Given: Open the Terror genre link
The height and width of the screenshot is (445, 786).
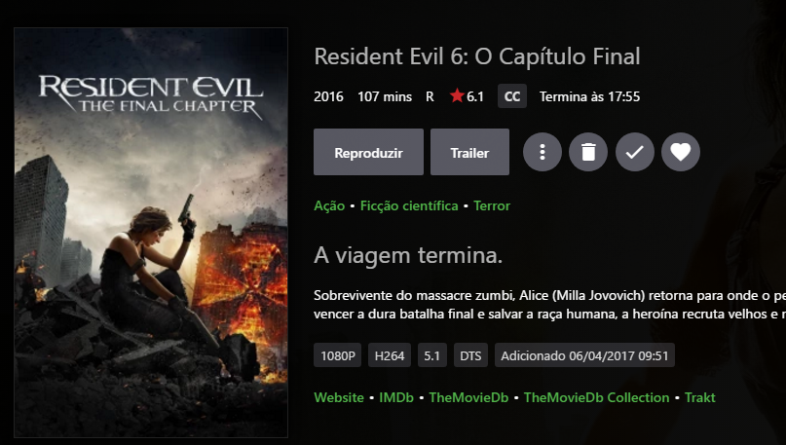Looking at the screenshot, I should point(492,206).
